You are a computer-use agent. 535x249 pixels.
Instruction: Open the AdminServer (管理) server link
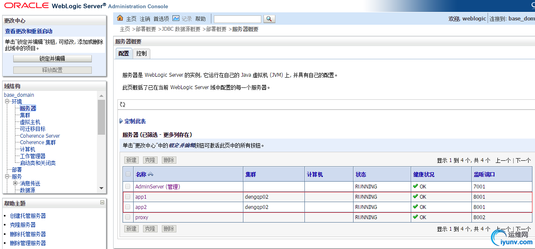tap(158, 186)
